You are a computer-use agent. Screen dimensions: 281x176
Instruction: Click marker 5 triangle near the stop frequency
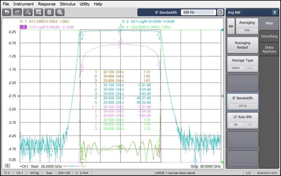point(195,160)
